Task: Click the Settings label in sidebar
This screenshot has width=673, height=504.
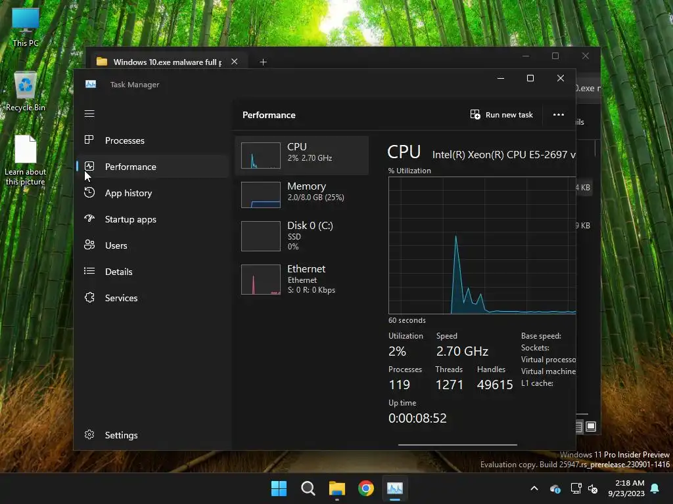Action: (121, 435)
